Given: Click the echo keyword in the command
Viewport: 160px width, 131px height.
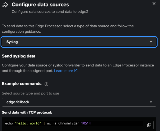Looking at the screenshot, I should (9, 123).
